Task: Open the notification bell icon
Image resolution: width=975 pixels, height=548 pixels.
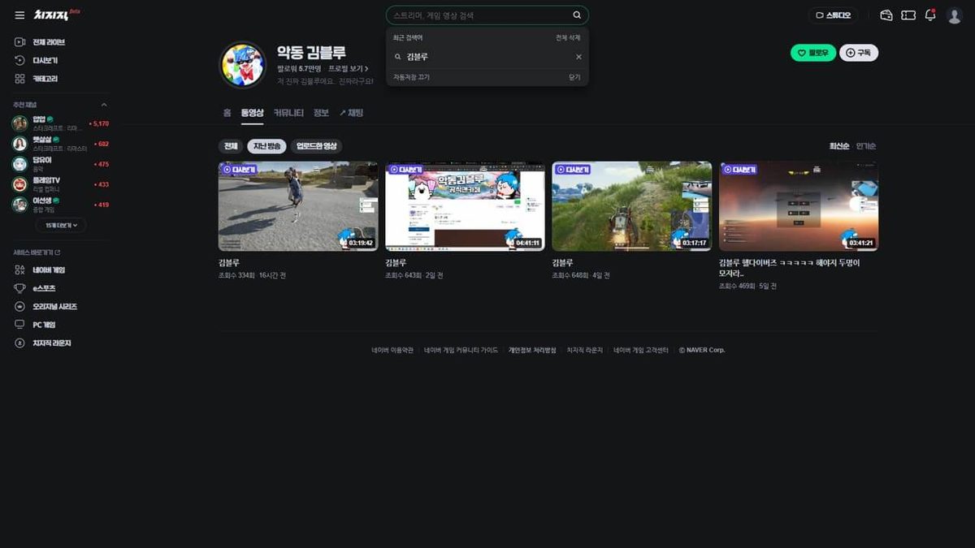Action: [x=931, y=15]
